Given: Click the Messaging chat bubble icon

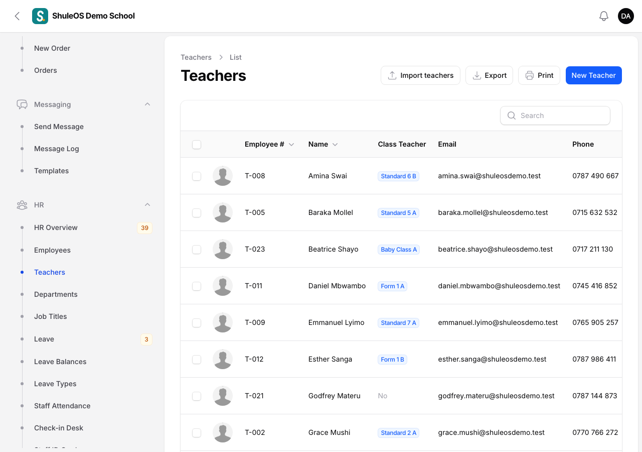Looking at the screenshot, I should tap(22, 104).
